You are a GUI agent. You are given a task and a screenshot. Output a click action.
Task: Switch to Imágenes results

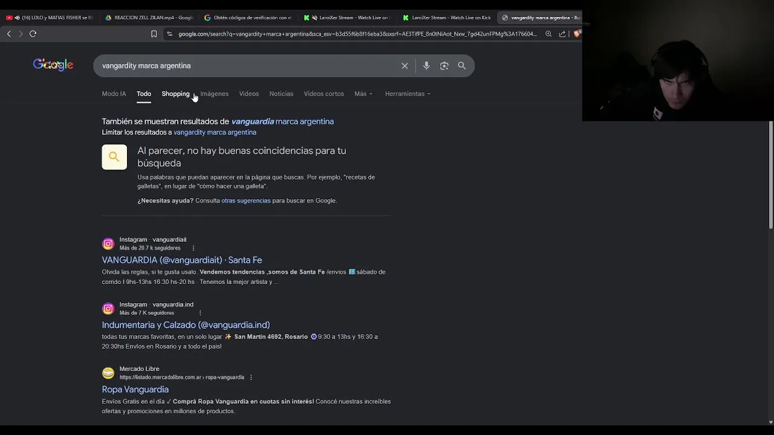(x=215, y=94)
